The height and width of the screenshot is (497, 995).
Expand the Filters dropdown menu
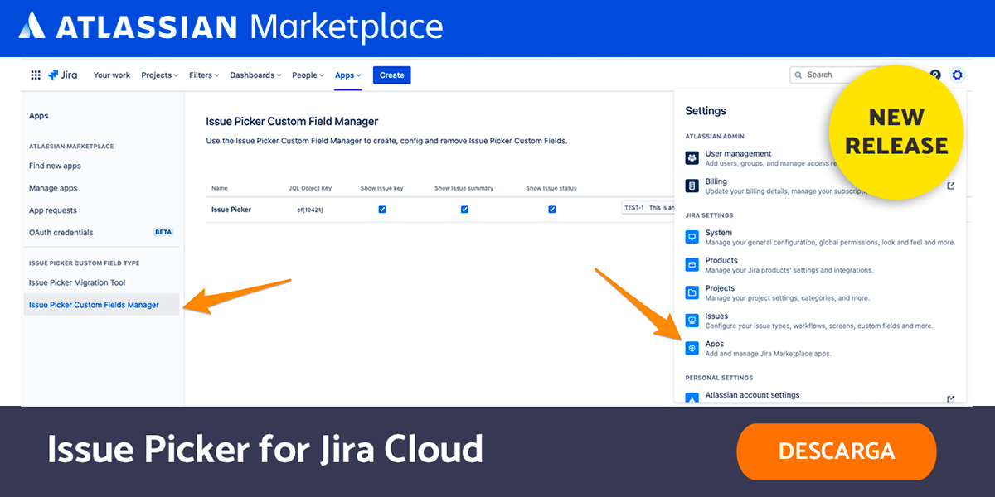(x=204, y=75)
